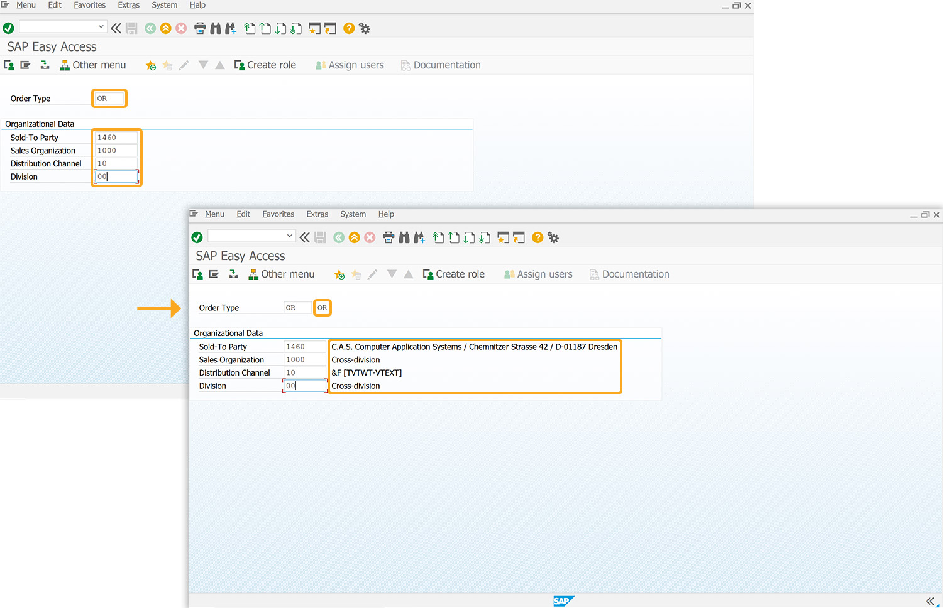943x608 pixels.
Task: Click First Page icon in front window
Action: [438, 237]
